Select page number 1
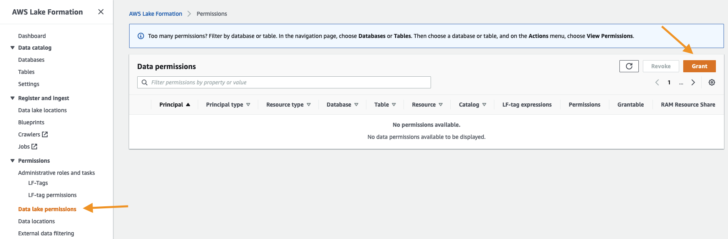Image resolution: width=728 pixels, height=239 pixels. [x=669, y=82]
